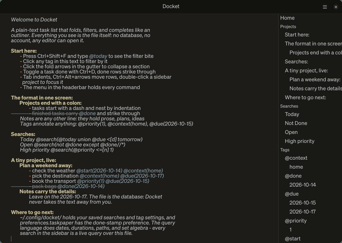Click the struck-through 'pack bags' task
342x243 pixels.
coord(44,186)
